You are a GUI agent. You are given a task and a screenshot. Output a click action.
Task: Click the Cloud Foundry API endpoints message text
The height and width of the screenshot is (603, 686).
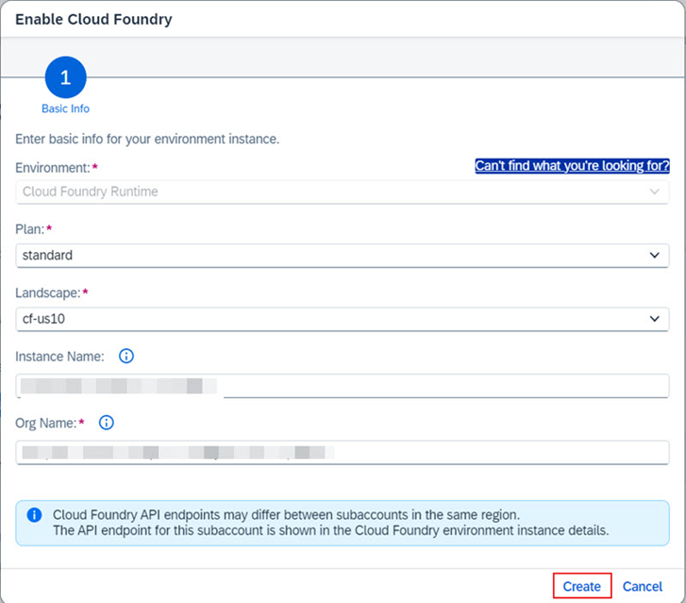pyautogui.click(x=330, y=522)
